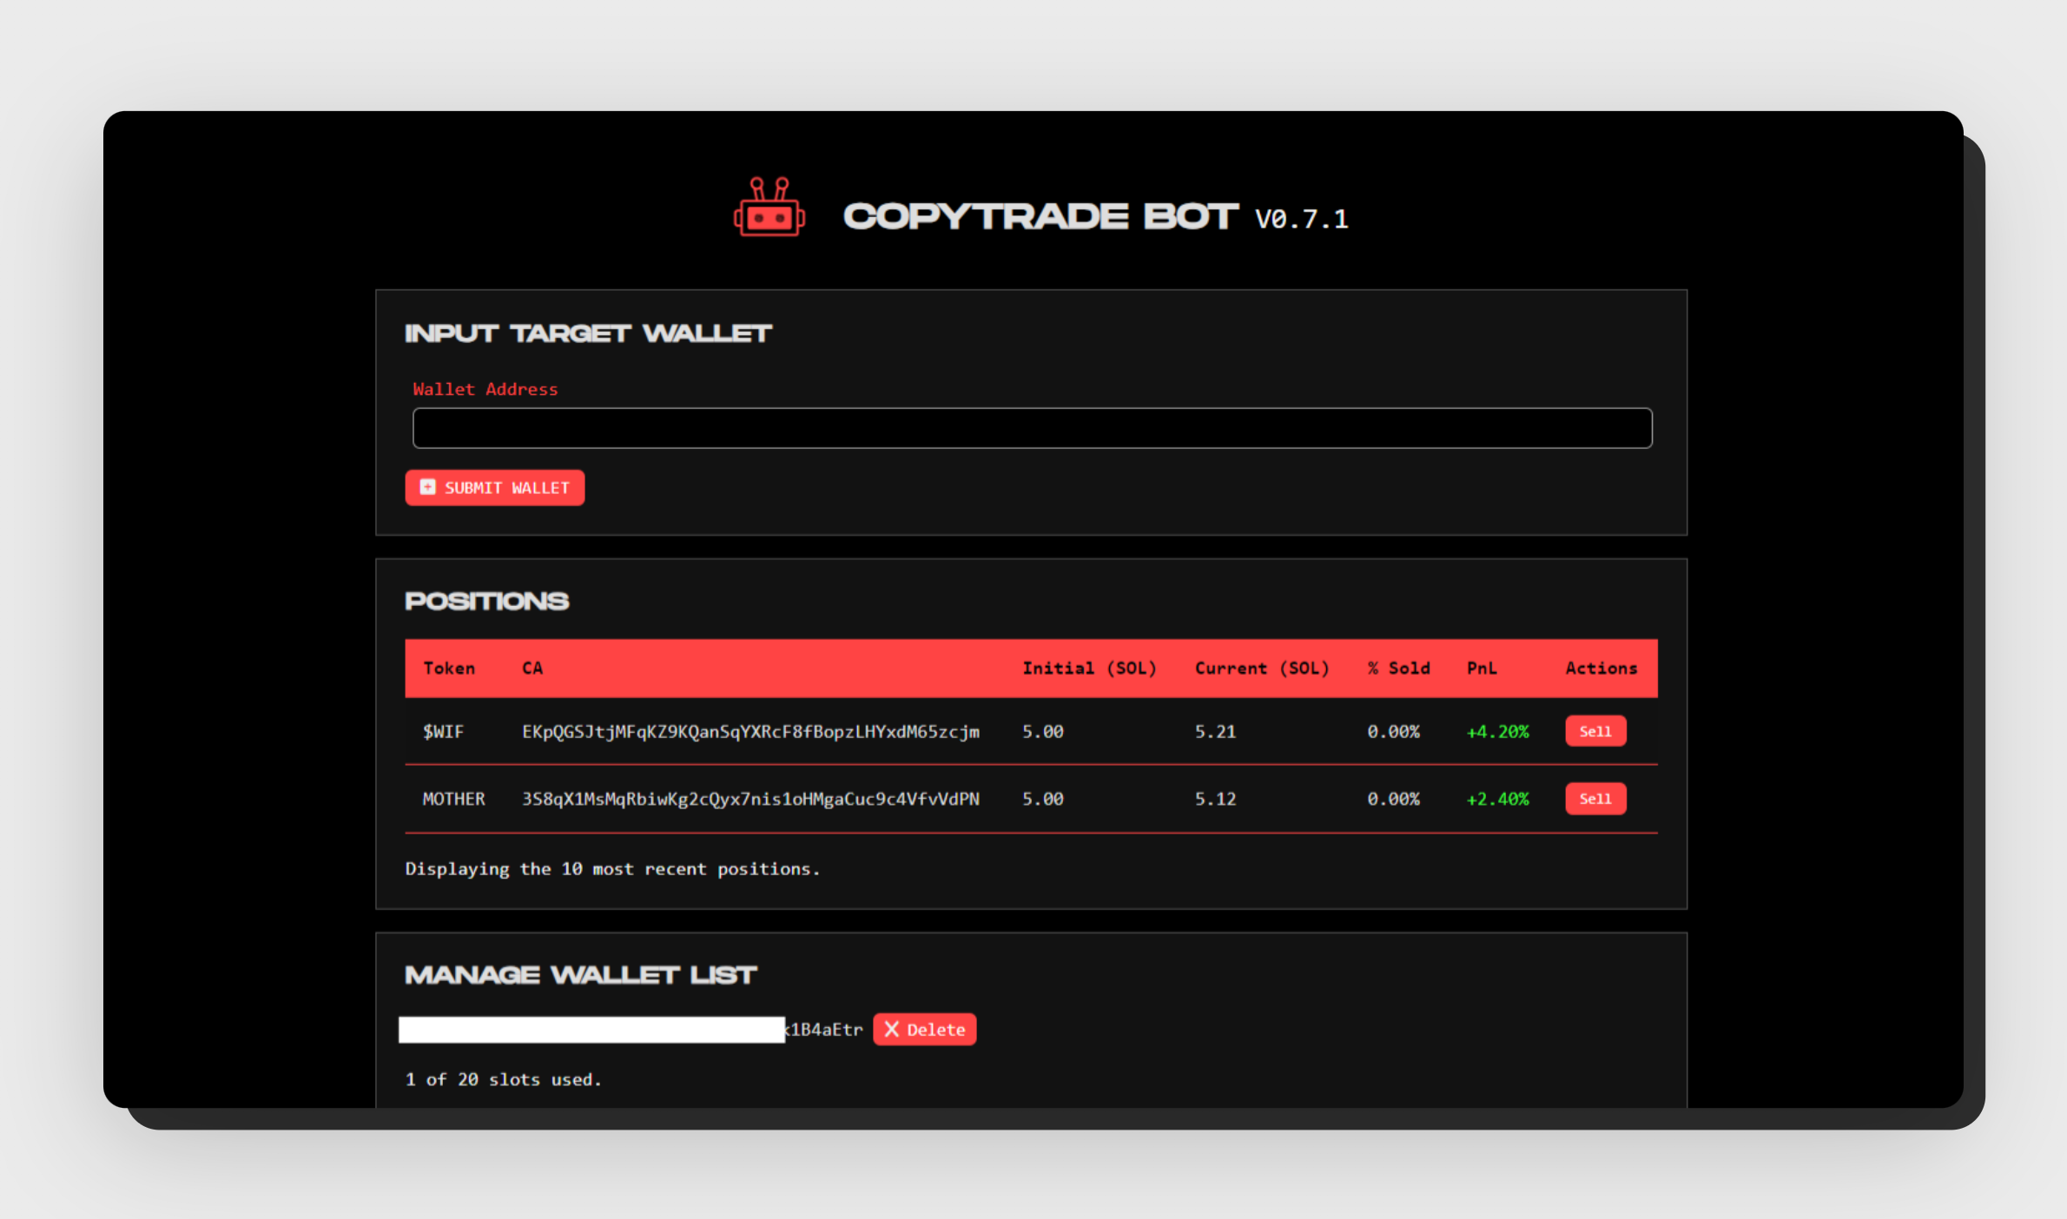Sell the $WIF position
The image size is (2067, 1219).
(1595, 731)
